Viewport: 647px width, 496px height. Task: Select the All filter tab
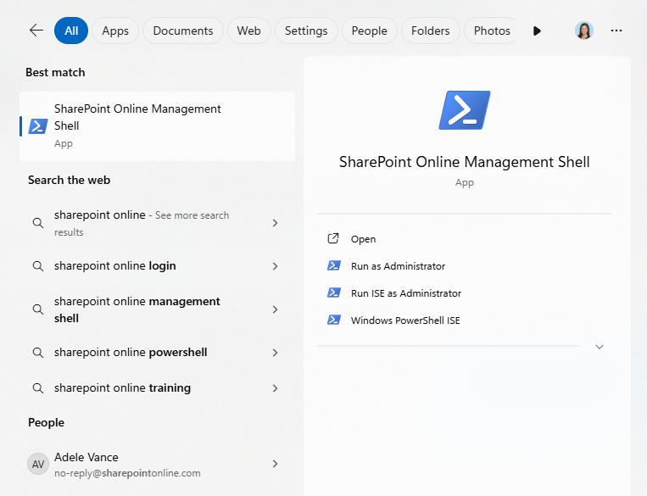(71, 31)
